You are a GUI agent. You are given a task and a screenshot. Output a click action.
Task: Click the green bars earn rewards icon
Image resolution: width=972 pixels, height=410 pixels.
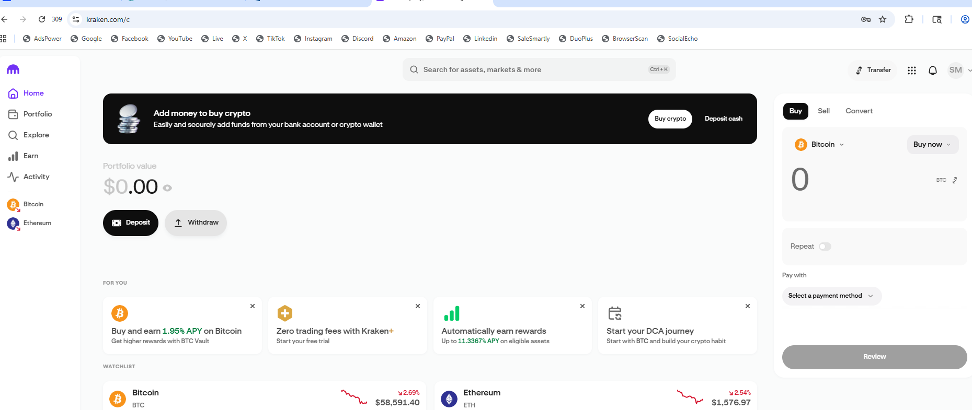(x=451, y=313)
